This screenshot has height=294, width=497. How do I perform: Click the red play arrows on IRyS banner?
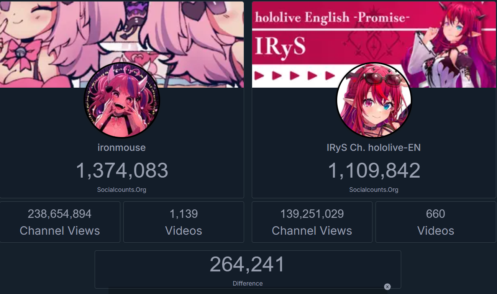(294, 75)
